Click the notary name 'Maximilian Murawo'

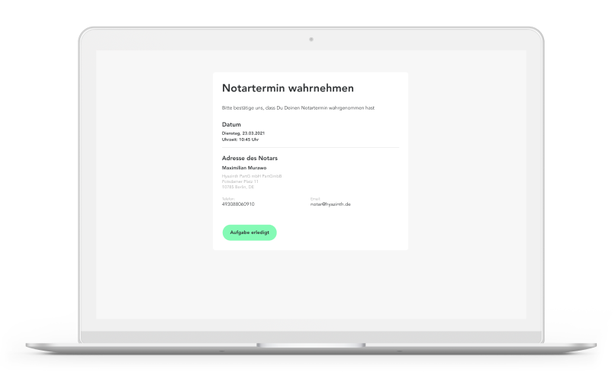tap(244, 168)
